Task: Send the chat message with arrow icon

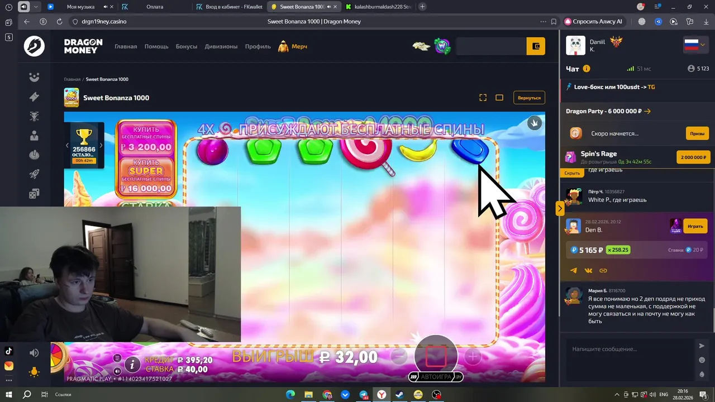Action: pos(702,346)
